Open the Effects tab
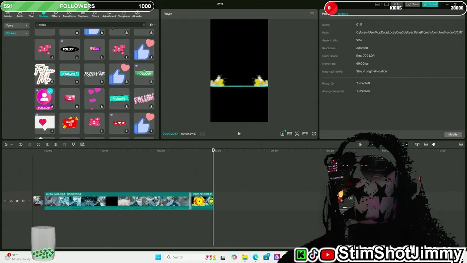 (x=55, y=14)
